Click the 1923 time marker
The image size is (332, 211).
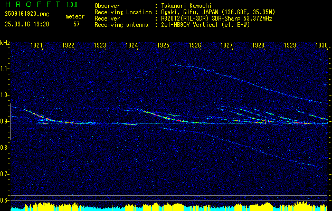100,45
